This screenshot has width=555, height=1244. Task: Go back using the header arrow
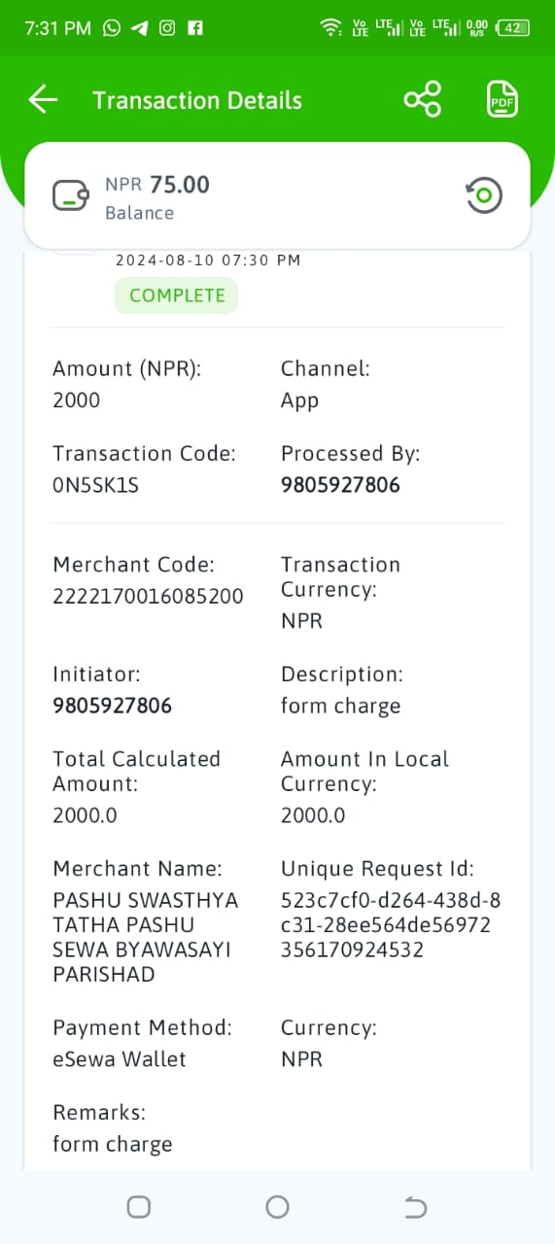point(44,100)
